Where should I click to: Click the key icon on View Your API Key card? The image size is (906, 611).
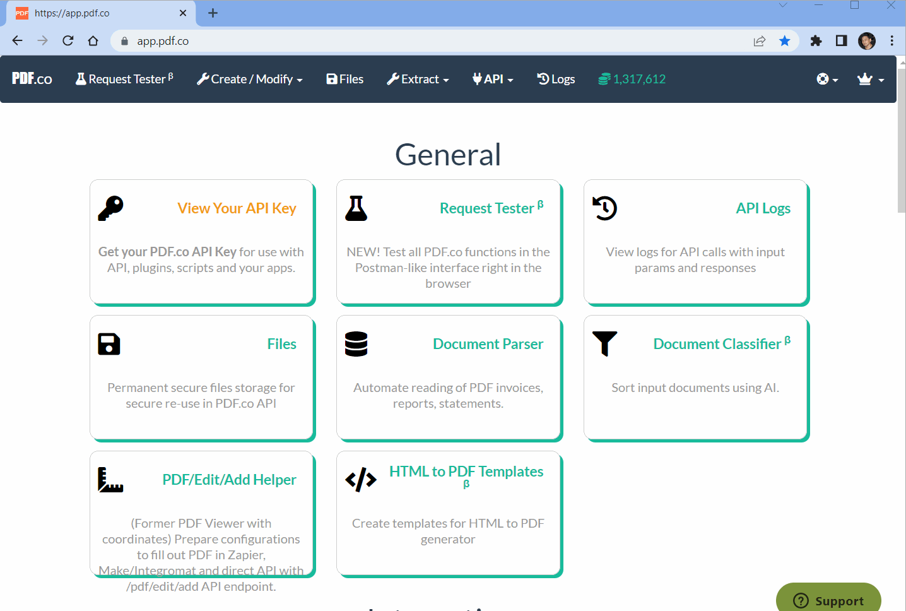[110, 208]
